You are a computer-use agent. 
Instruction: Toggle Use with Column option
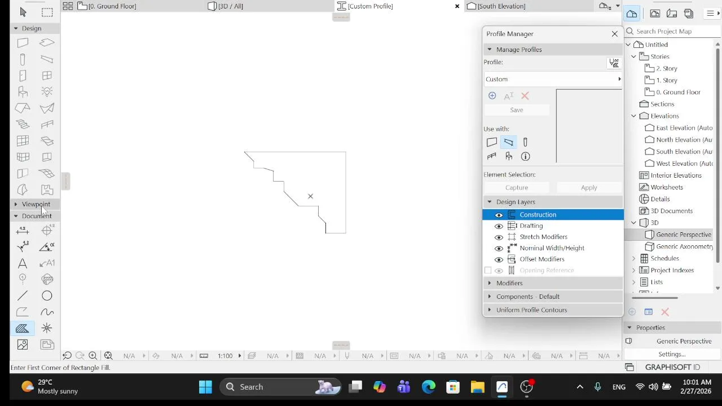click(x=525, y=142)
